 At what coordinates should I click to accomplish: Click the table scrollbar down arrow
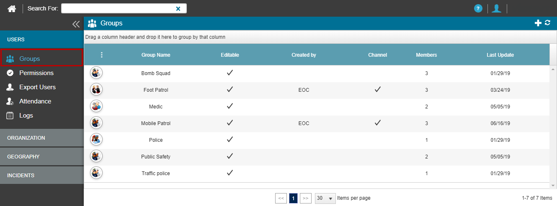coord(553,186)
